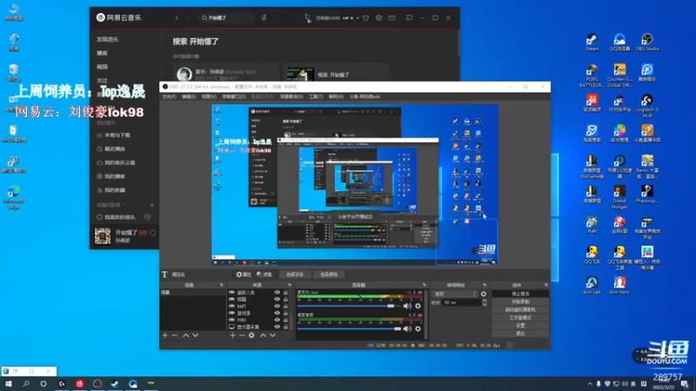The height and width of the screenshot is (391, 696).
Task: Open Microsoft Edge desktop shortcut
Action: click(x=13, y=197)
